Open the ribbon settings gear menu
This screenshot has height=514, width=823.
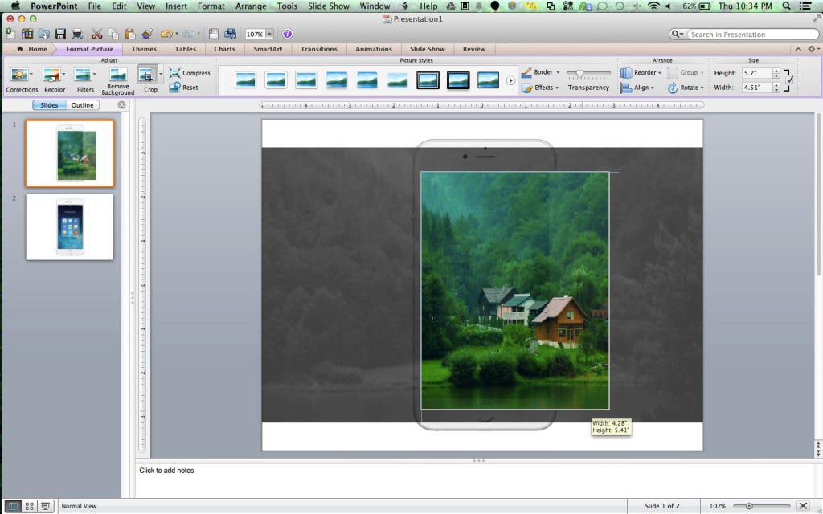click(x=812, y=49)
